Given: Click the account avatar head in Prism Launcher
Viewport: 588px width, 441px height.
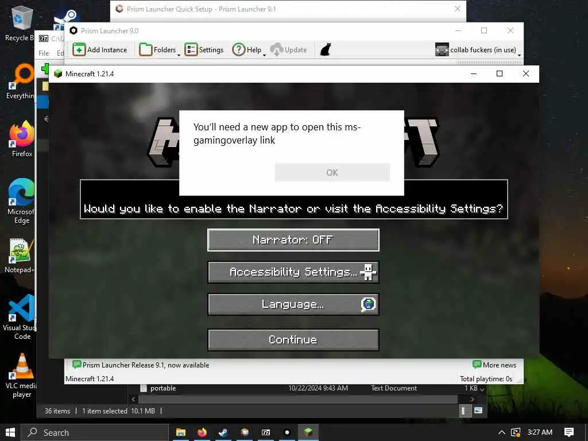Looking at the screenshot, I should [x=442, y=49].
